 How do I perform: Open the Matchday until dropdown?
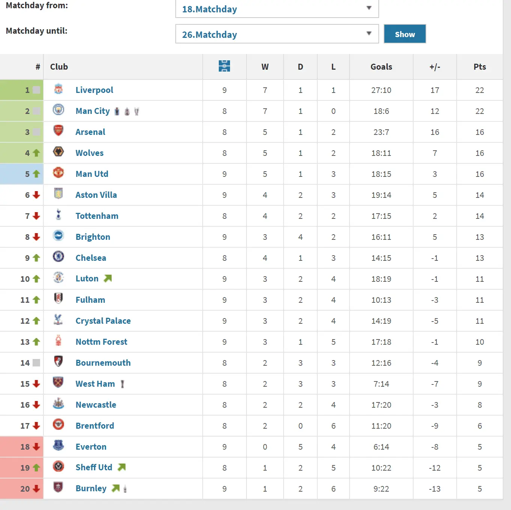[277, 34]
